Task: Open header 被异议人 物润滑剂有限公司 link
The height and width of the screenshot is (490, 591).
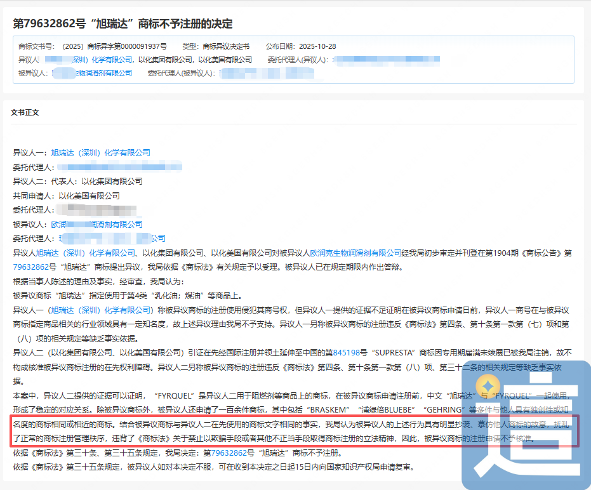Action: (x=92, y=73)
